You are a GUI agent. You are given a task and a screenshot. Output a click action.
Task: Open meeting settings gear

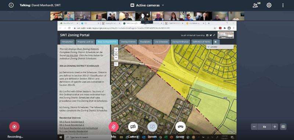point(269,5)
